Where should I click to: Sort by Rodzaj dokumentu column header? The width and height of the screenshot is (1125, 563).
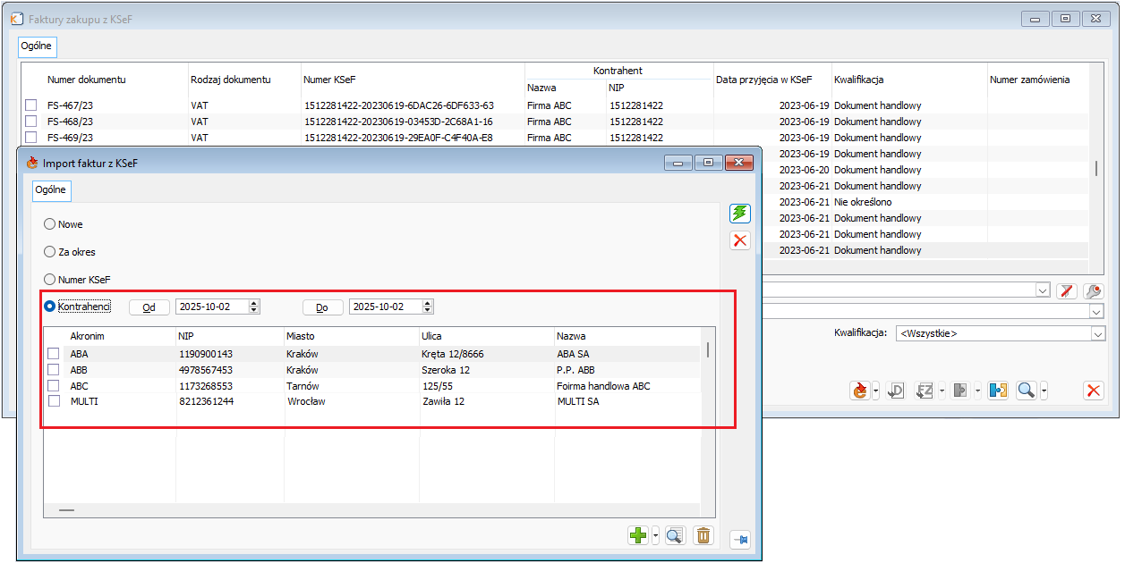tap(230, 80)
